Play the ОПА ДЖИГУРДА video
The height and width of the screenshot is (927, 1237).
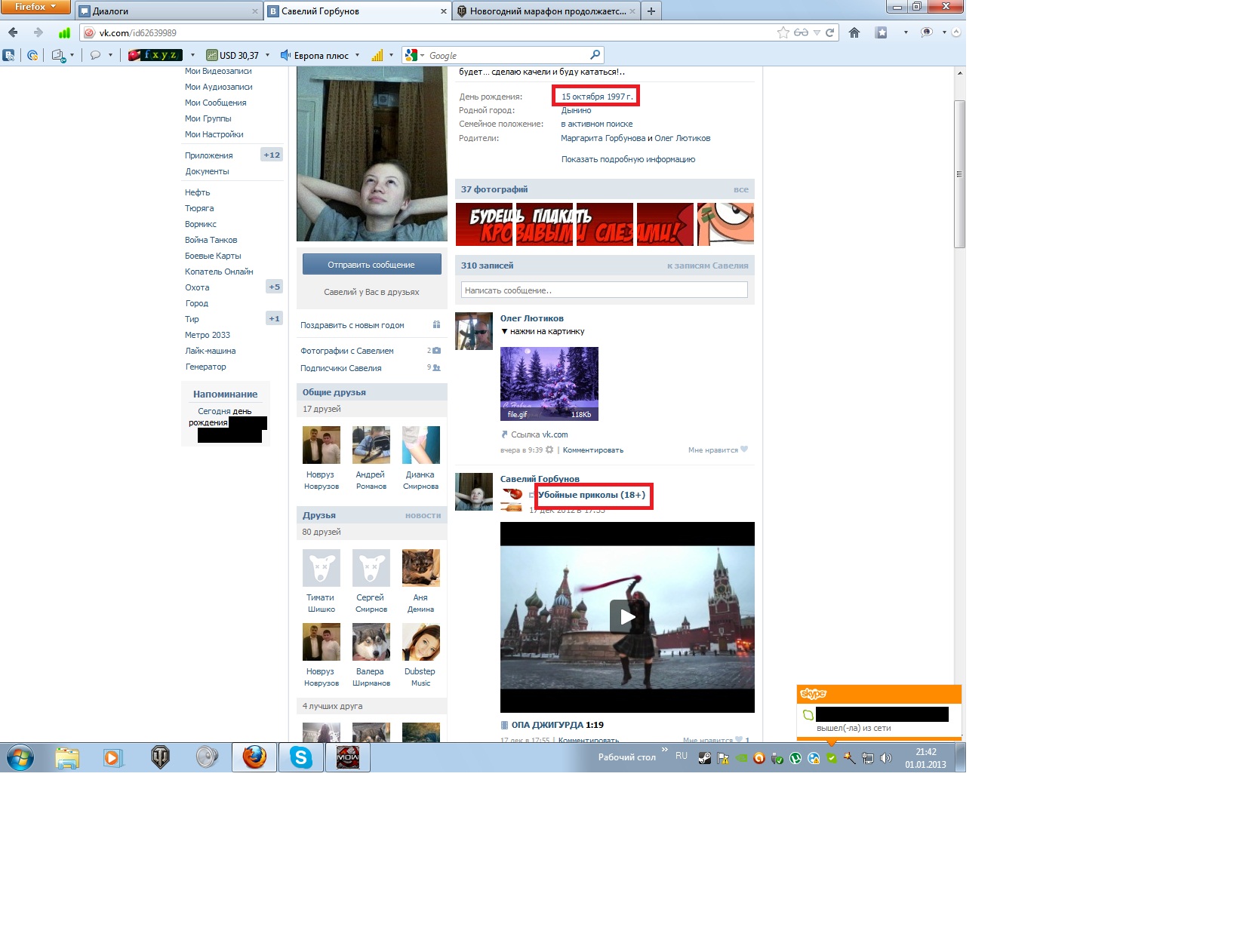click(627, 617)
